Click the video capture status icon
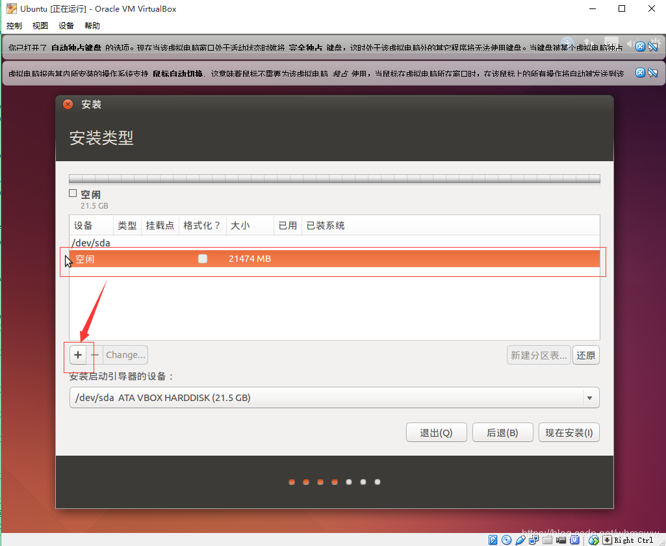This screenshot has width=666, height=546. coord(561,539)
